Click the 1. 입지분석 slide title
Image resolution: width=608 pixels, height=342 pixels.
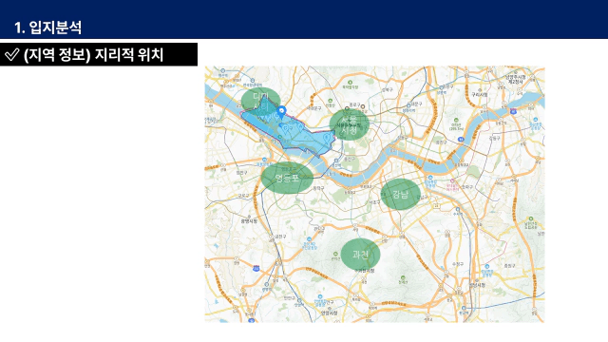coord(47,28)
